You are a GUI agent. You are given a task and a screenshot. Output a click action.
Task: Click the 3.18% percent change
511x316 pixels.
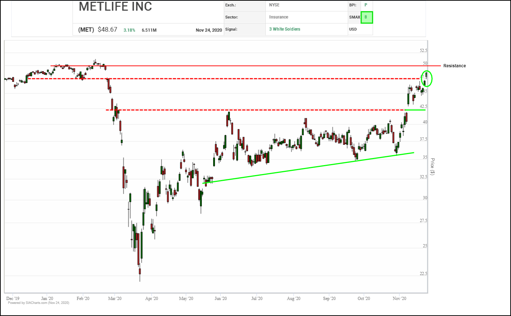129,30
